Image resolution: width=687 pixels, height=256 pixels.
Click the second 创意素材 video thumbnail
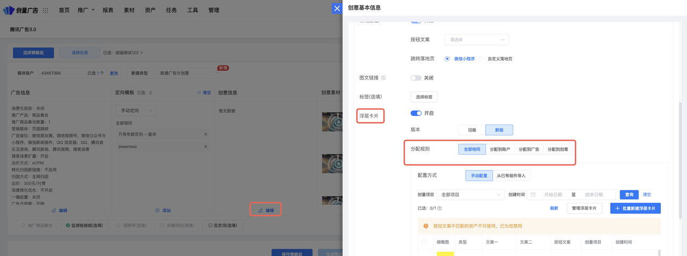(332, 164)
